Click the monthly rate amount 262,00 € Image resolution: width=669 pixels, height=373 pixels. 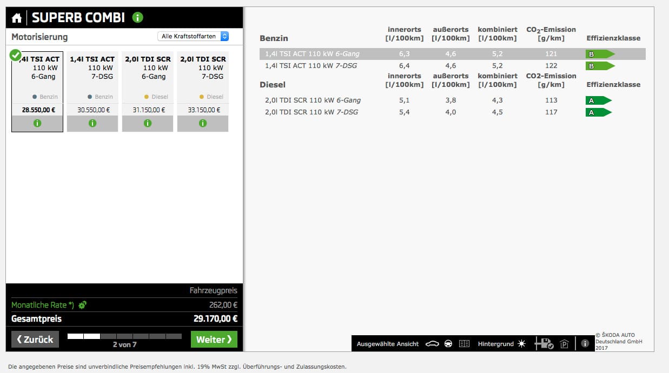coord(223,305)
